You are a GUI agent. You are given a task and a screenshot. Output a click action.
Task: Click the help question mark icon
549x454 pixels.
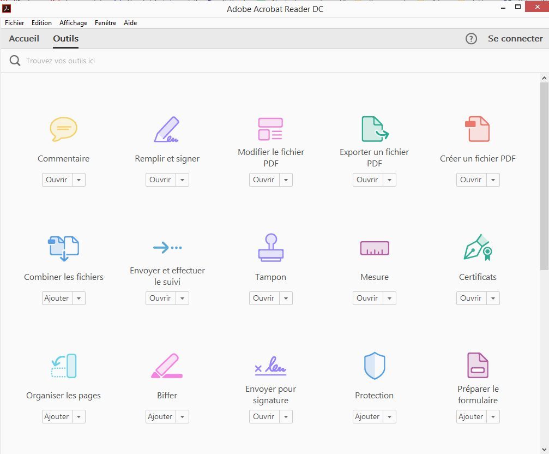click(471, 39)
